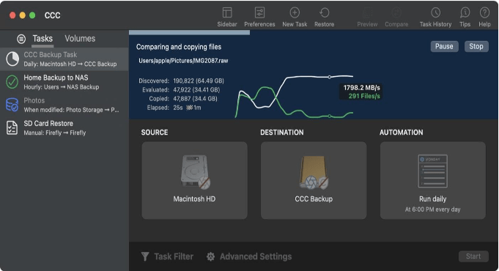Click the CCC Backup Task progress pie icon
499x271 pixels.
[12, 59]
